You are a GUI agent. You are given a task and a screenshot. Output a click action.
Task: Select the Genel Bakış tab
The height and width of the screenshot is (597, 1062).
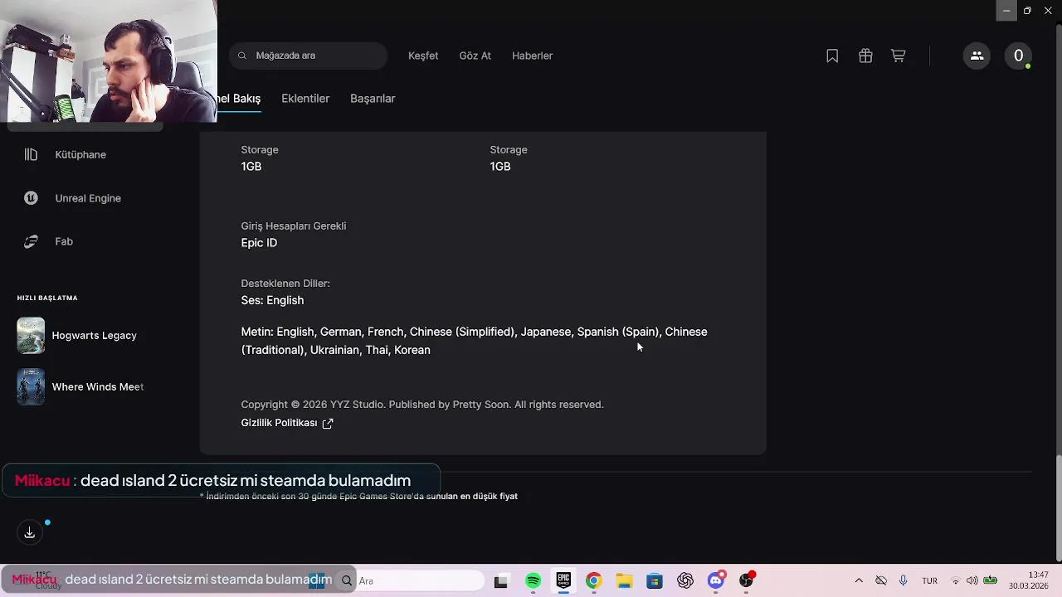[x=239, y=99]
